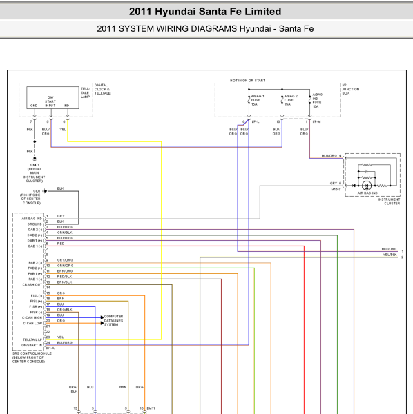This screenshot has height=414, width=413.
Task: Click the title "2011 Hyundai Santa Fe Limited"
Action: (x=205, y=12)
